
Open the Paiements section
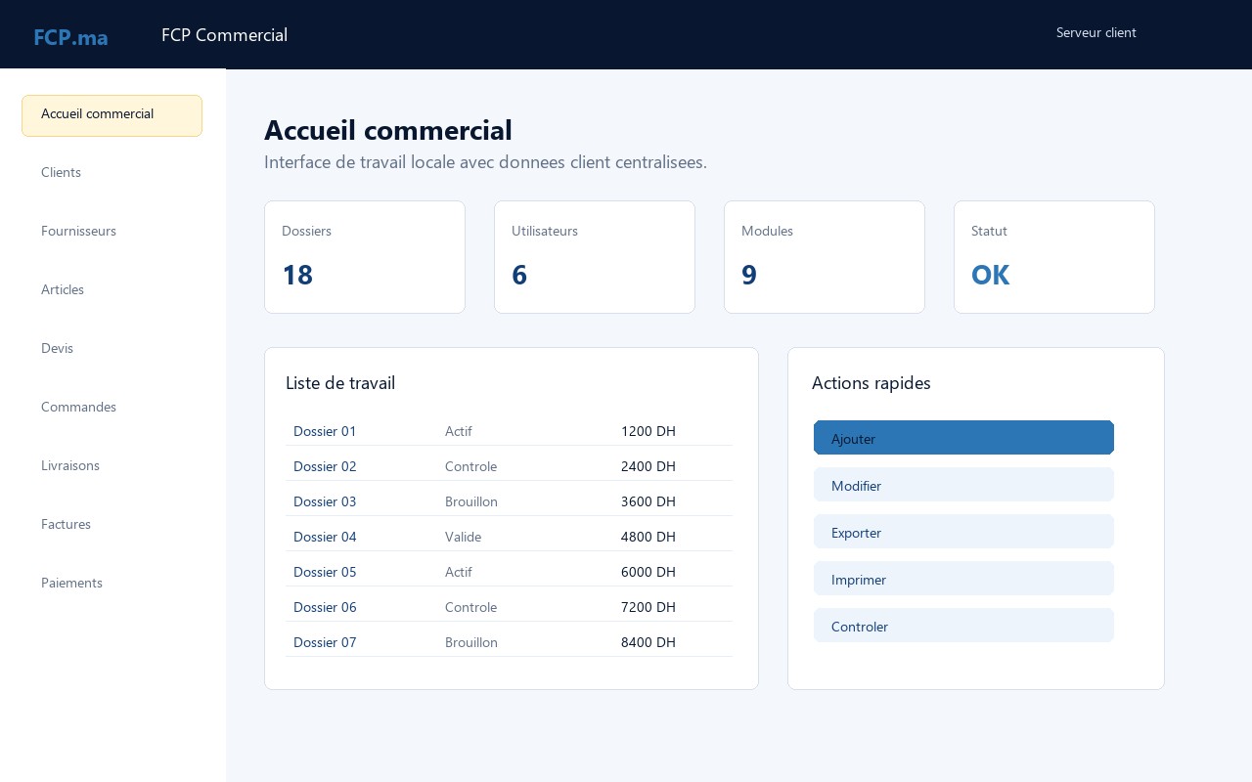[x=112, y=583]
